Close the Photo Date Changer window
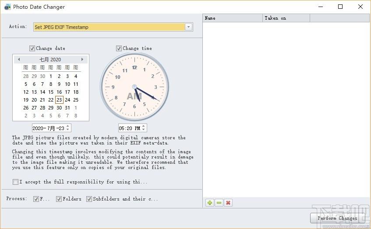The width and height of the screenshot is (371, 229). click(360, 7)
